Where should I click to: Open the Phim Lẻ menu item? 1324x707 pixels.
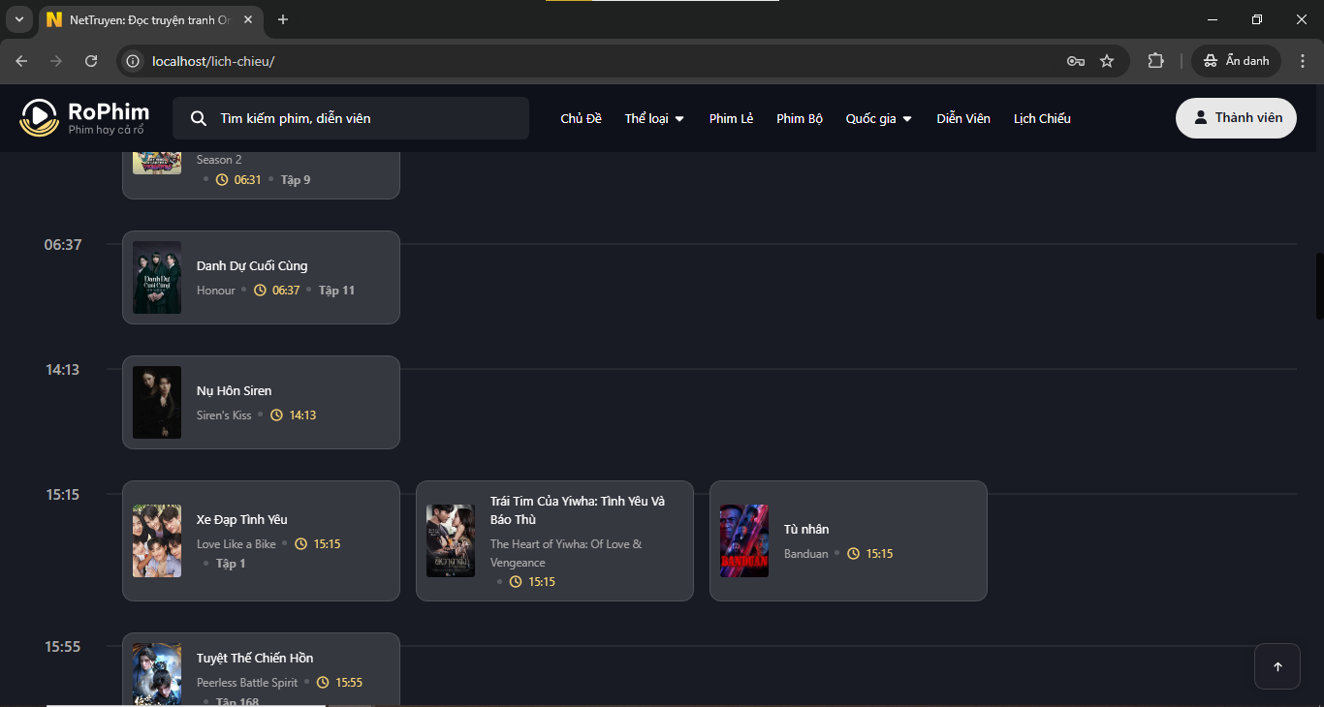pyautogui.click(x=731, y=118)
